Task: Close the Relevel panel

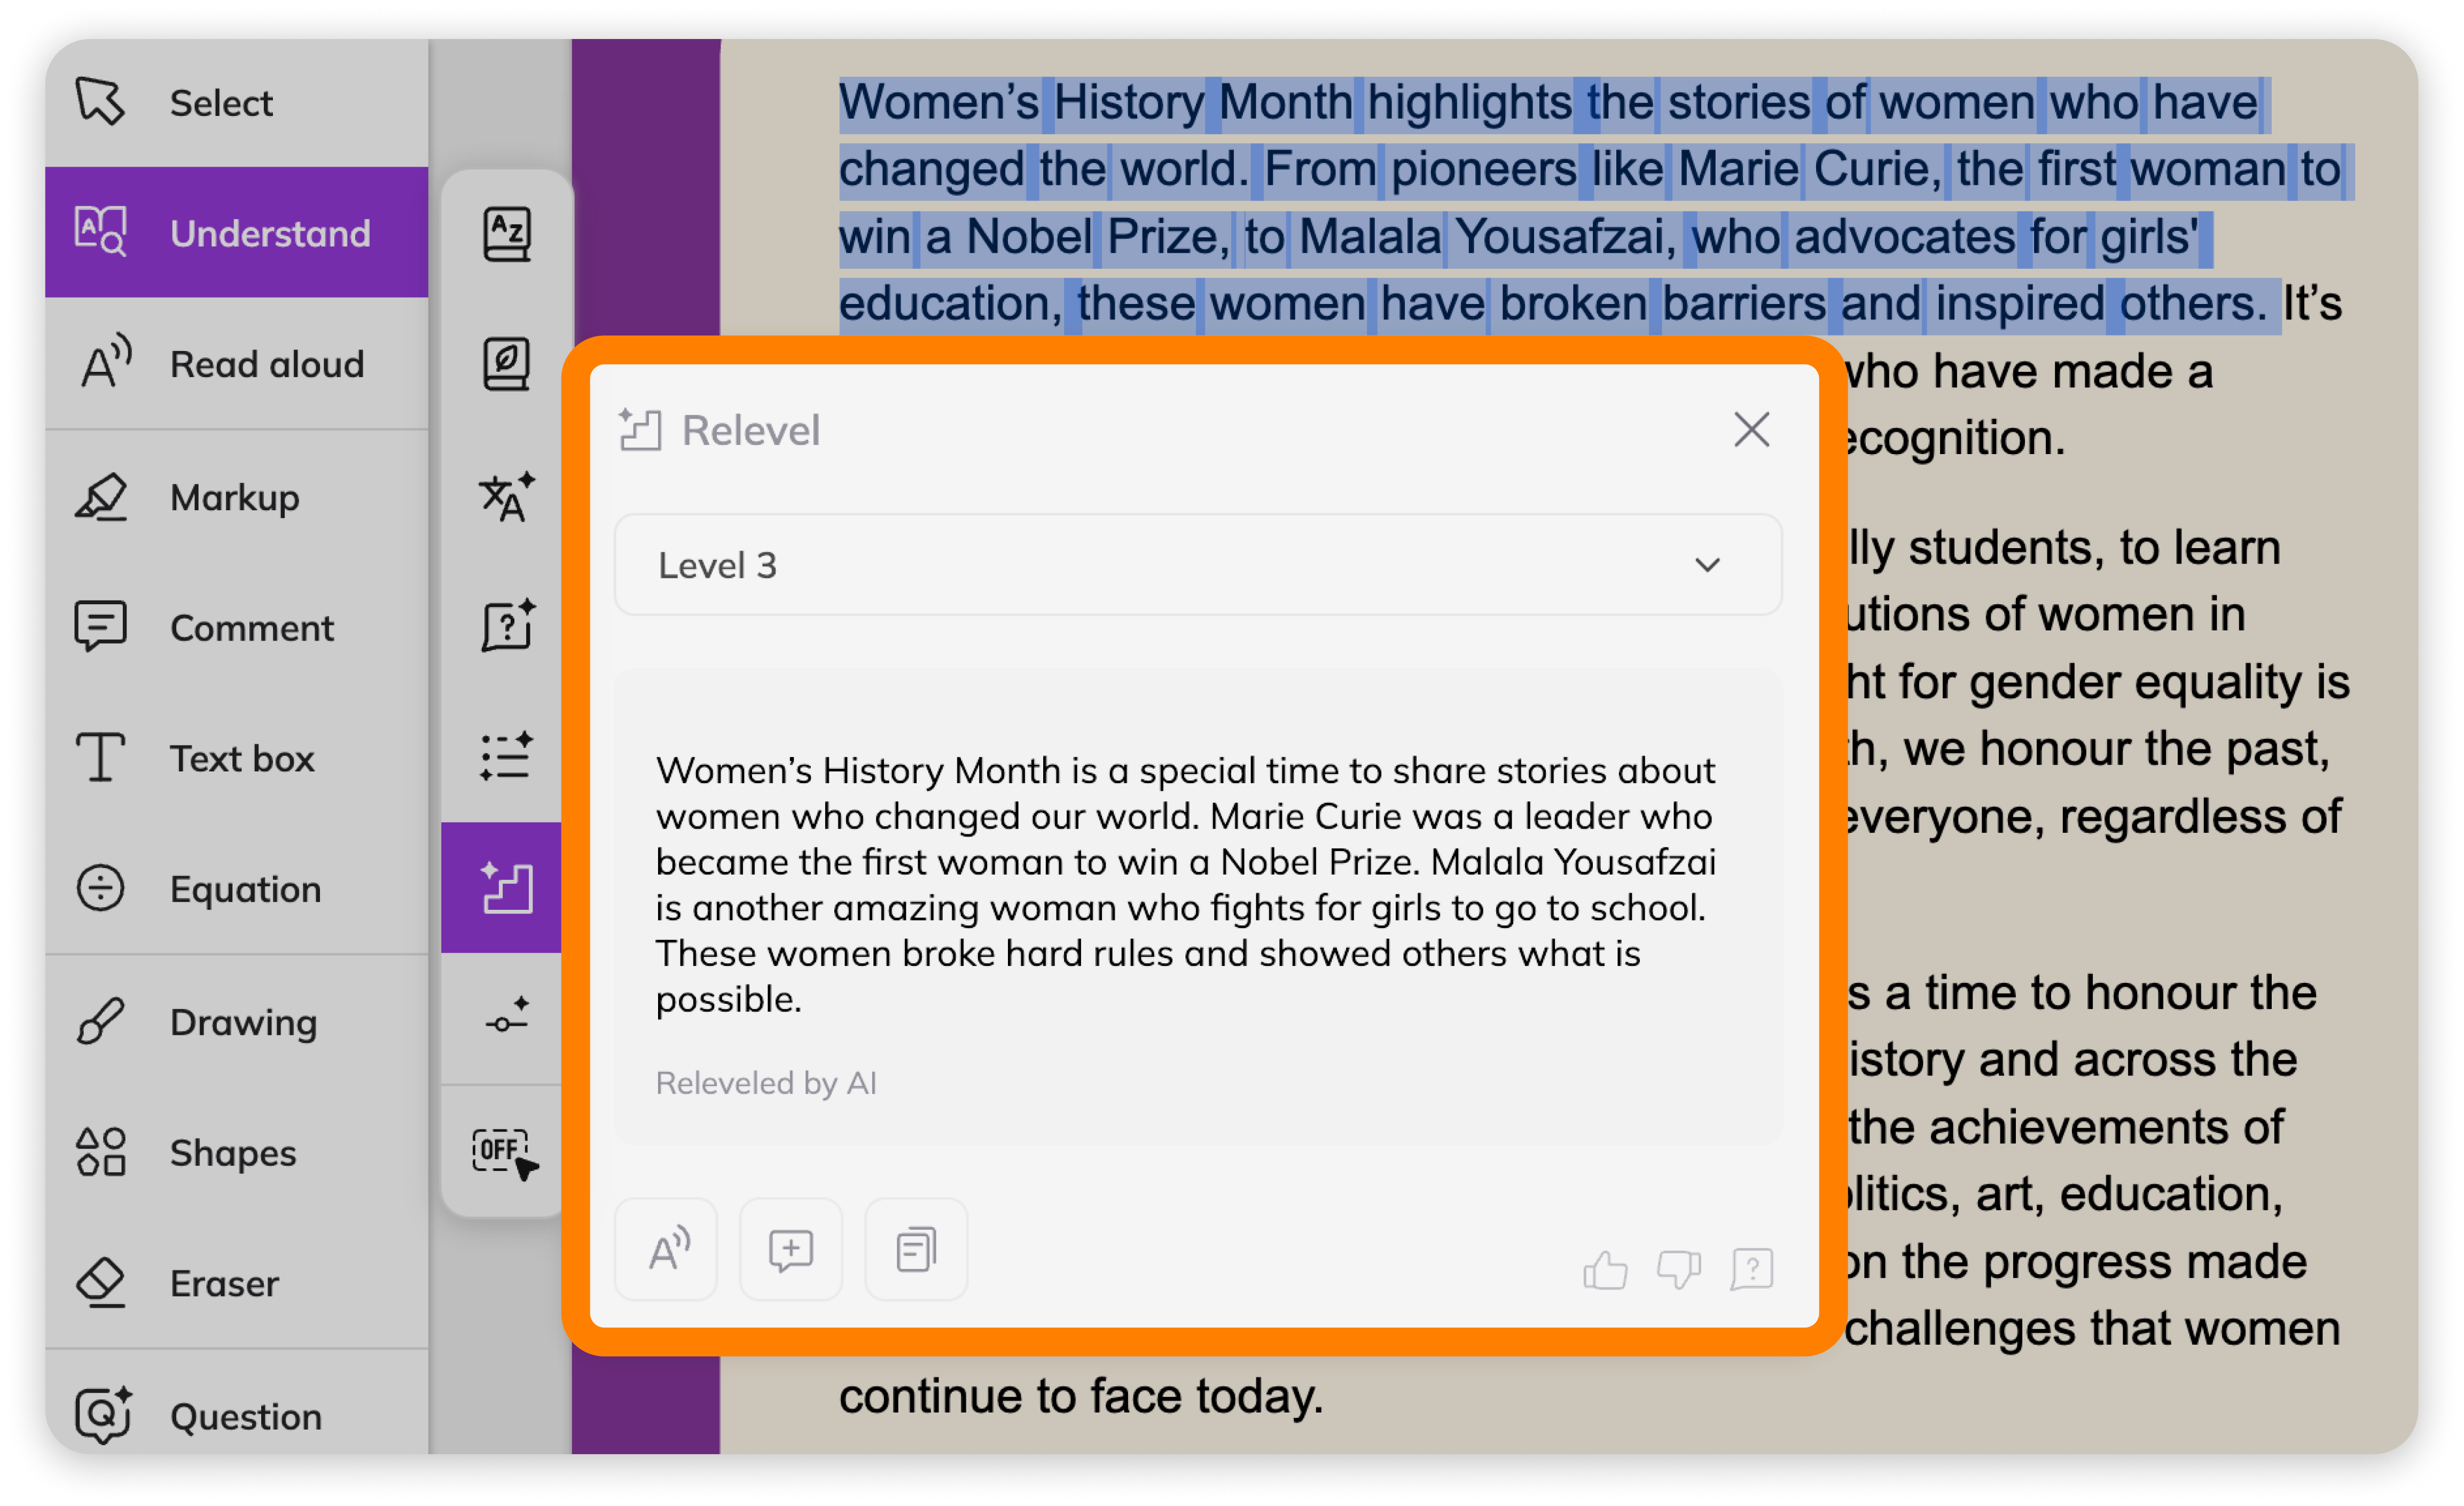Action: coord(1752,430)
